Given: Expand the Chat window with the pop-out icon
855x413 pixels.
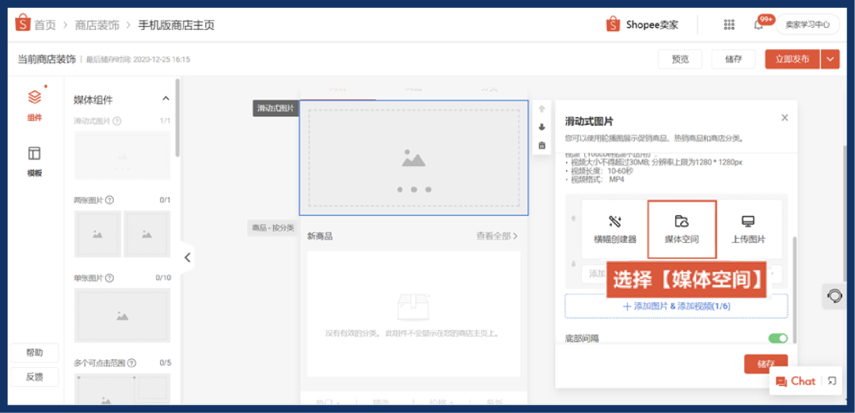Looking at the screenshot, I should 831,381.
